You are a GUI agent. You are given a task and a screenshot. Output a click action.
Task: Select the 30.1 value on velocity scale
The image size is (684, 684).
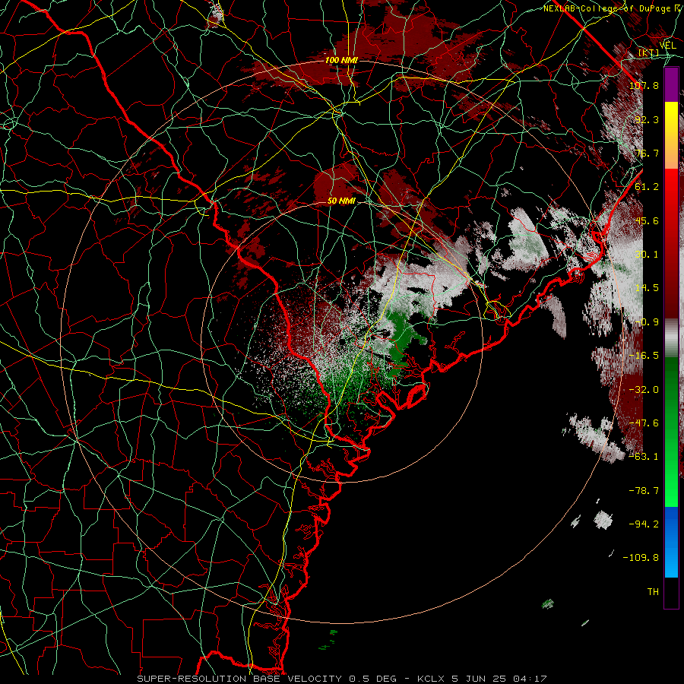[647, 255]
